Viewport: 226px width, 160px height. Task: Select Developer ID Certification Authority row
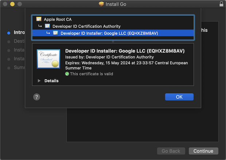pyautogui.click(x=113, y=26)
